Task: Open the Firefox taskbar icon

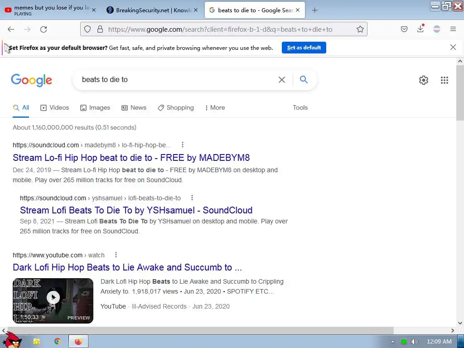Action: click(78, 342)
